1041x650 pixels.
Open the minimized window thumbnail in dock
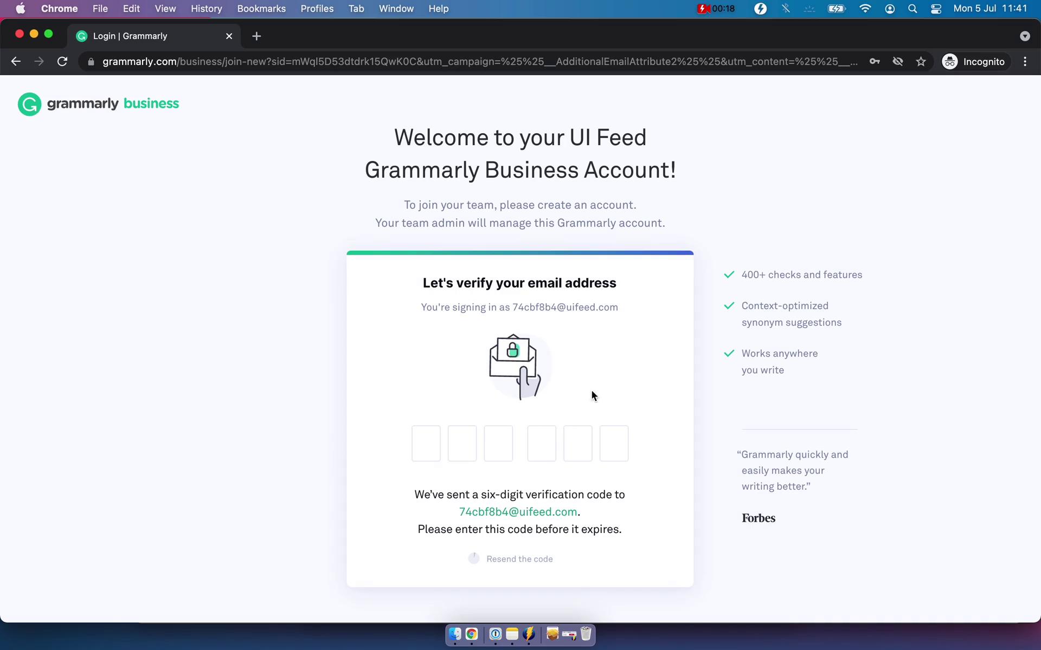[569, 634]
